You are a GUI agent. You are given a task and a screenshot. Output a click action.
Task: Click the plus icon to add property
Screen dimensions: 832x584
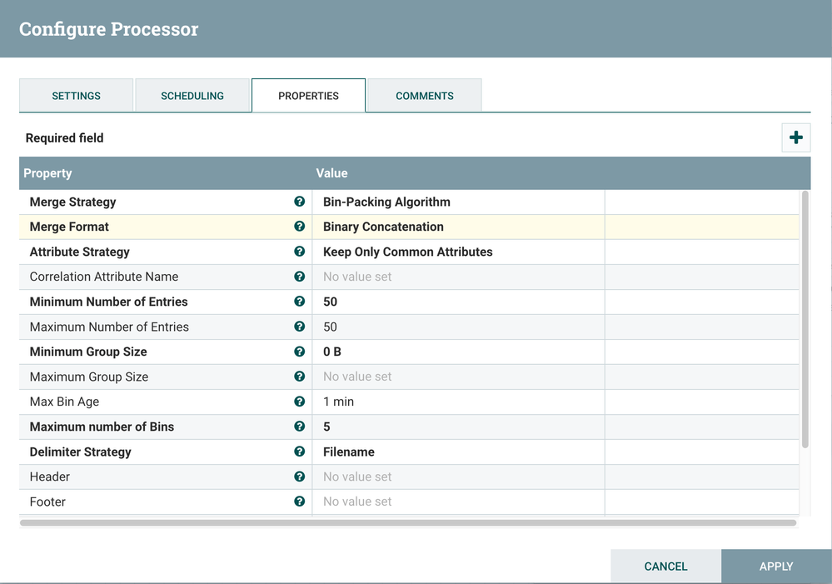[795, 137]
